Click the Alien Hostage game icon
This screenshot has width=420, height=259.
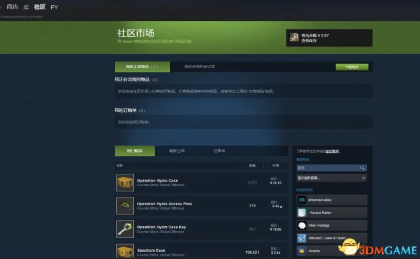tap(302, 226)
